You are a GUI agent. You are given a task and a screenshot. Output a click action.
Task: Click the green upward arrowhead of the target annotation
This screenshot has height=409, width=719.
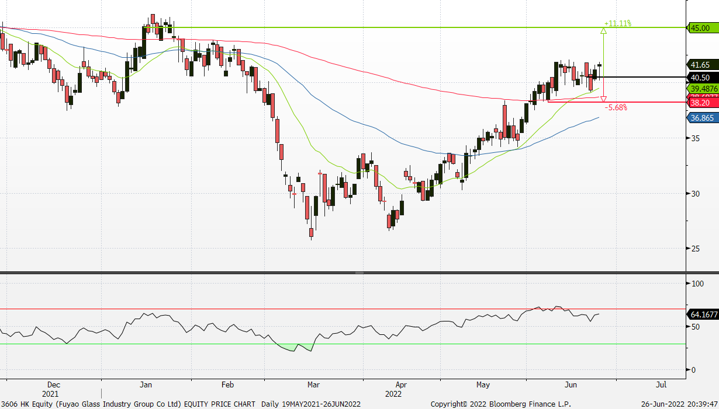604,30
